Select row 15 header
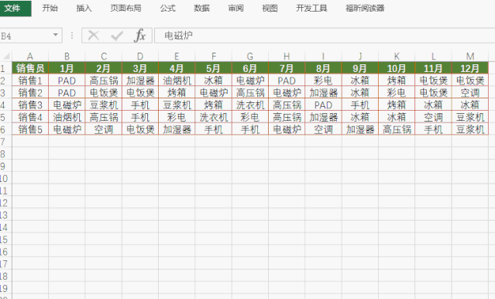 5,239
